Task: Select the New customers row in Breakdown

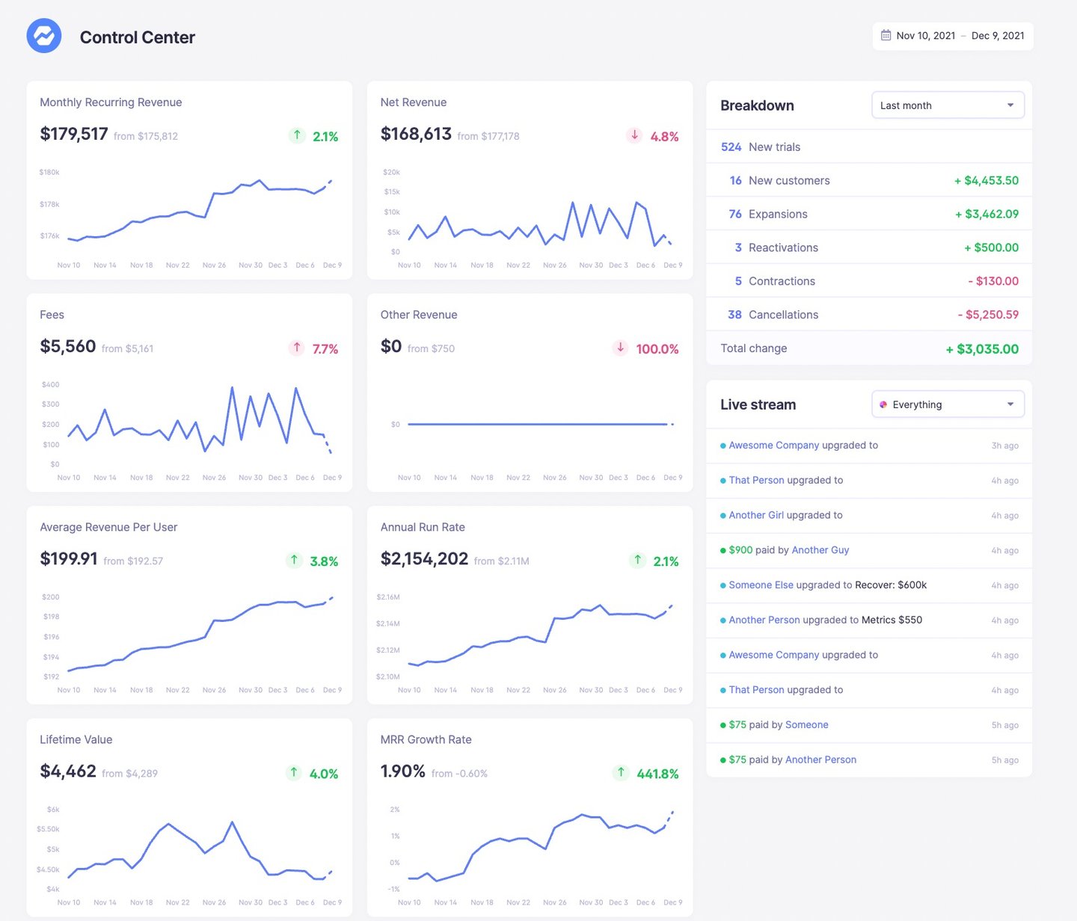Action: [x=868, y=180]
